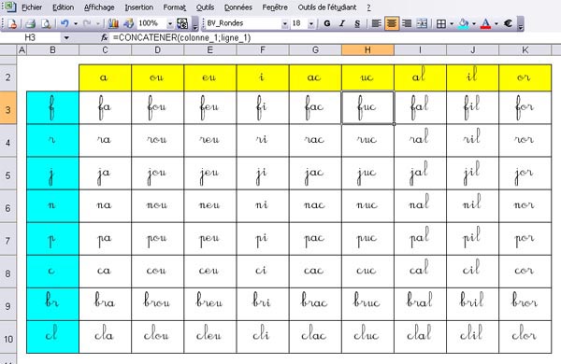Screen dimensions: 561x364
Task: Open the Données menu
Action: pos(237,7)
